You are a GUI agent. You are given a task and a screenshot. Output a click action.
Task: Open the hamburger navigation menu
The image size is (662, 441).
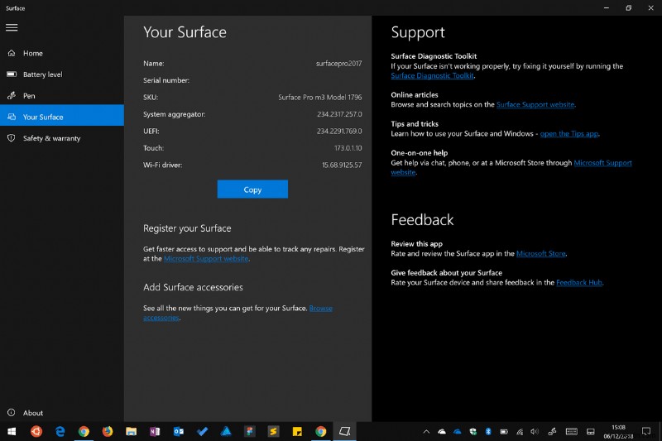click(12, 27)
